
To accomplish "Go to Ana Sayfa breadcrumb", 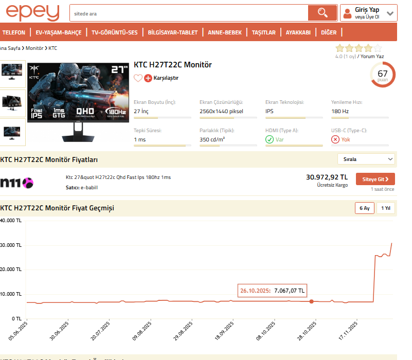I will coord(10,48).
